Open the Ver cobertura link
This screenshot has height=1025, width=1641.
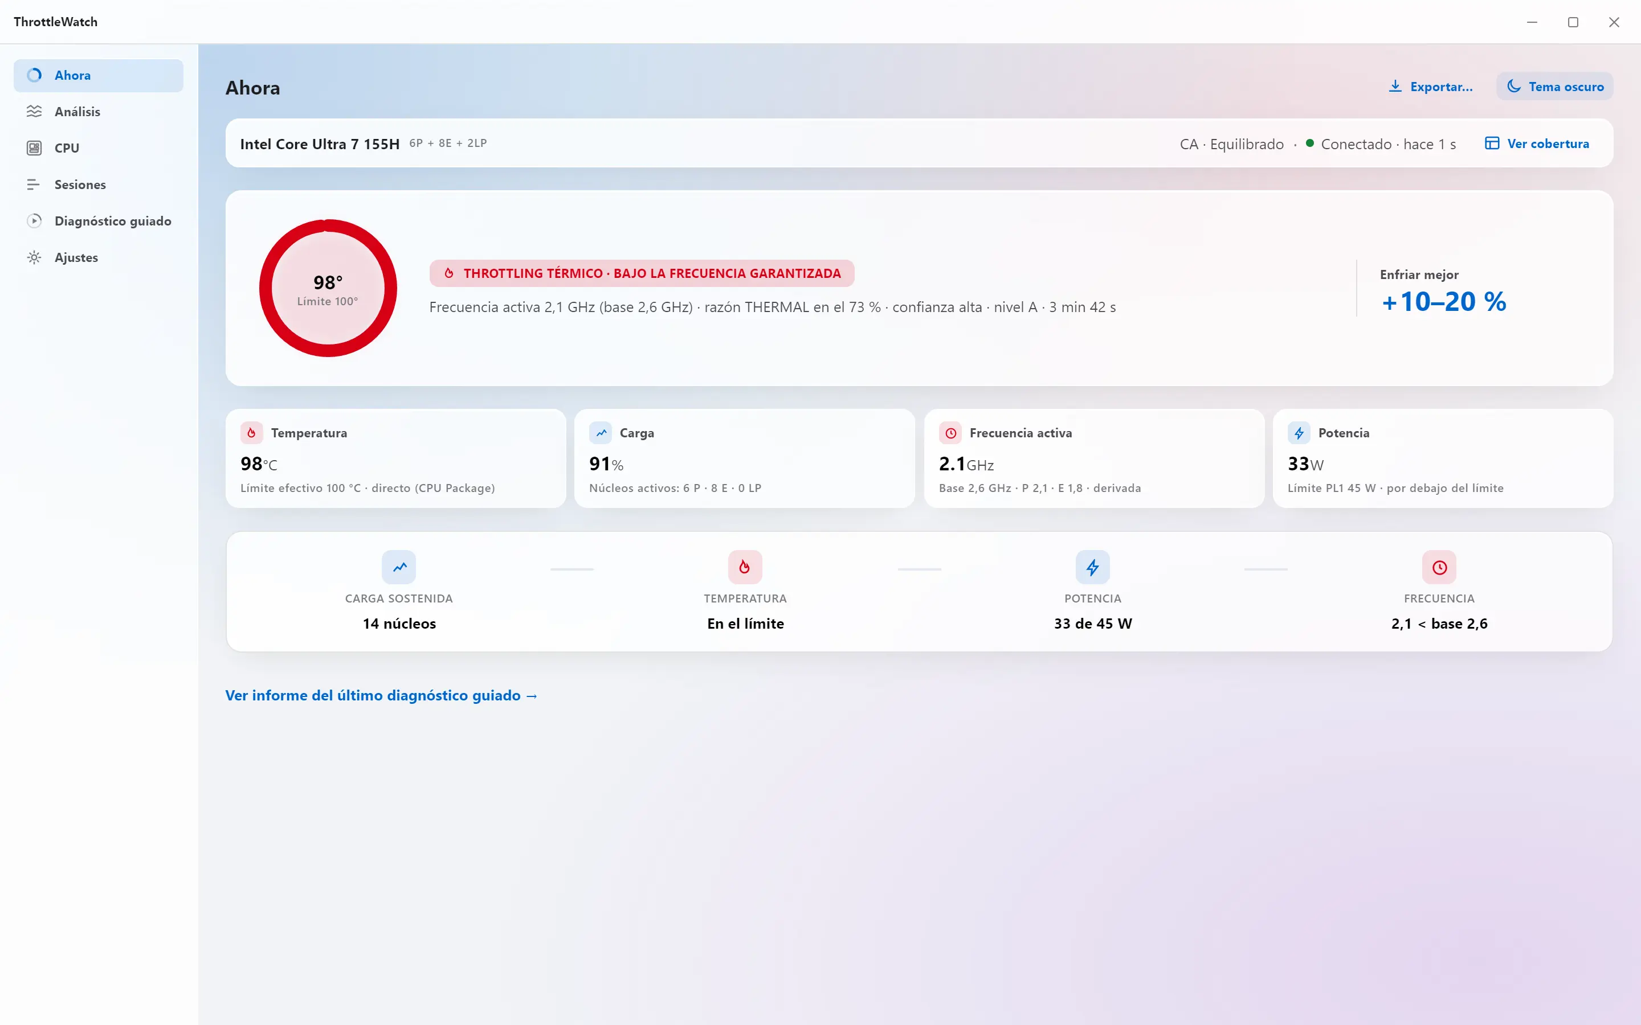click(x=1537, y=143)
